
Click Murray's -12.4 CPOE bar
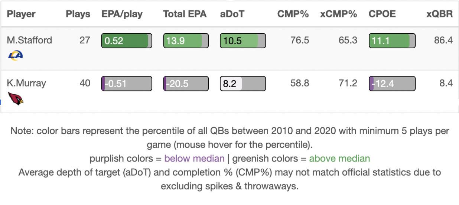pos(392,84)
